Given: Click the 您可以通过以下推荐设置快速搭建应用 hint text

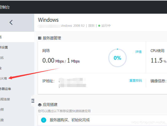Looking at the screenshot, I should pyautogui.click(x=64, y=111).
